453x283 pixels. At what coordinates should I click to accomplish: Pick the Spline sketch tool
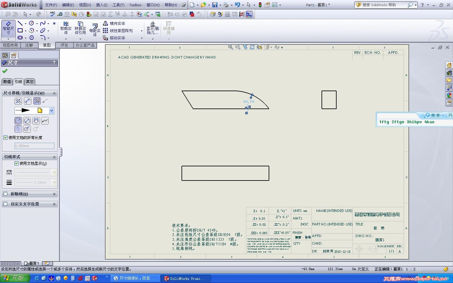tap(43, 23)
